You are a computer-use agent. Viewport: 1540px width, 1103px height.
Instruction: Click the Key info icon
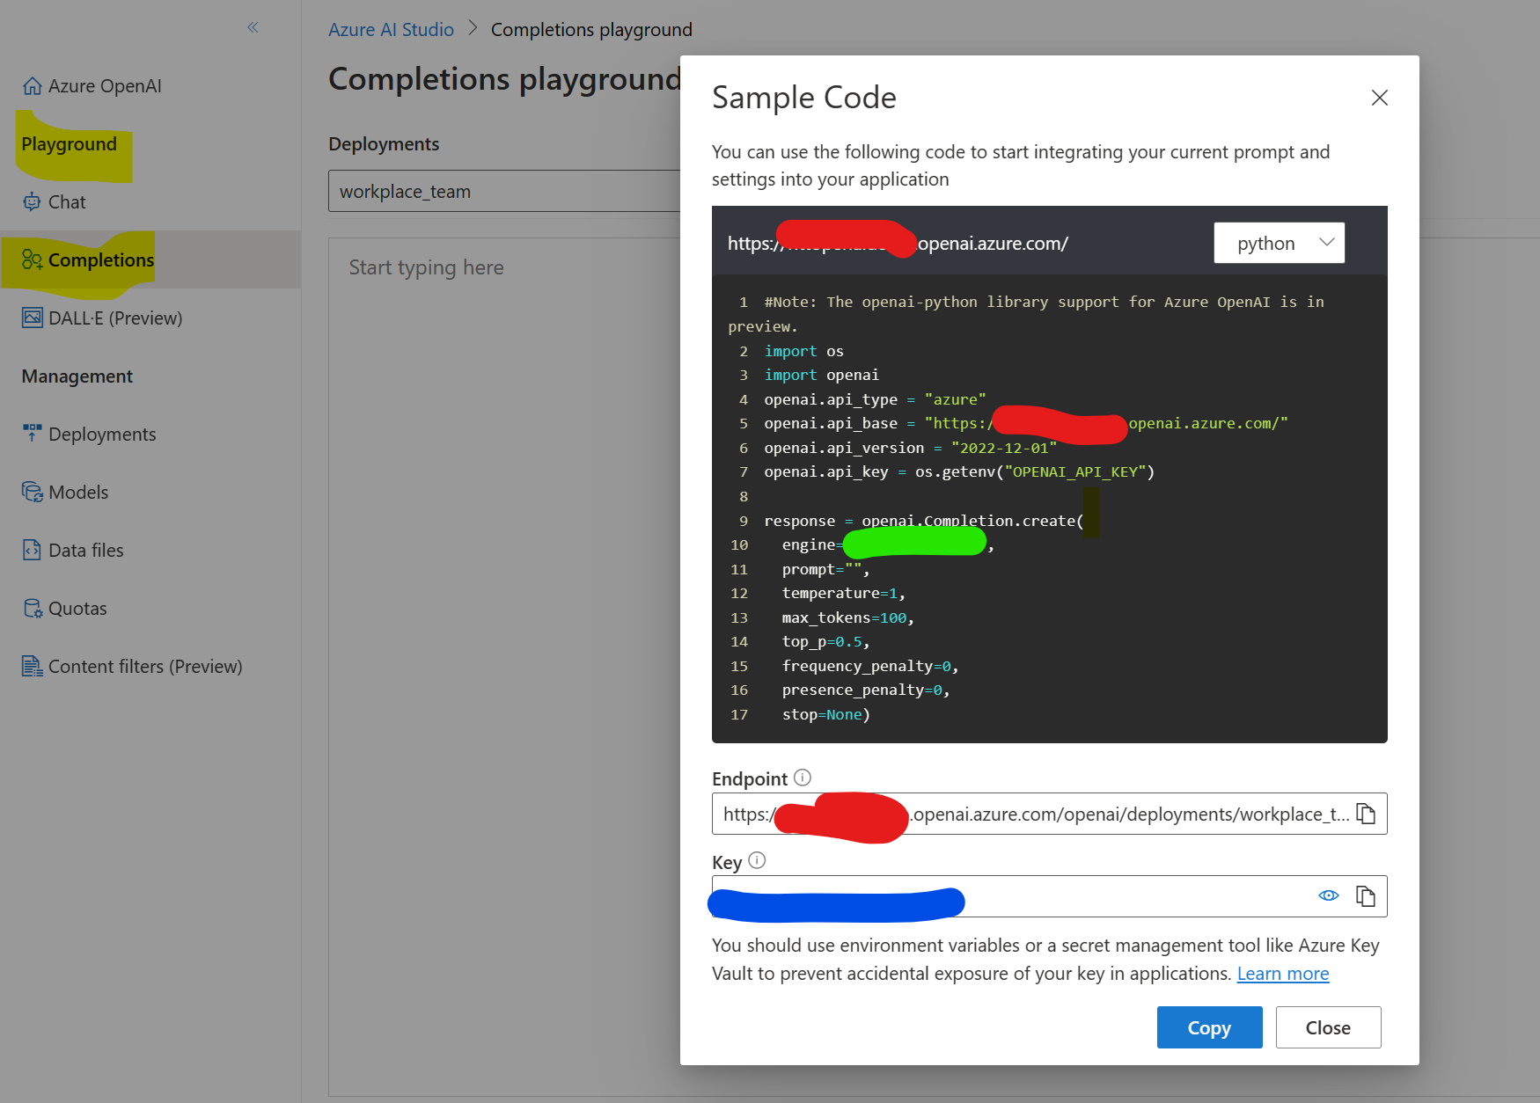(x=757, y=860)
